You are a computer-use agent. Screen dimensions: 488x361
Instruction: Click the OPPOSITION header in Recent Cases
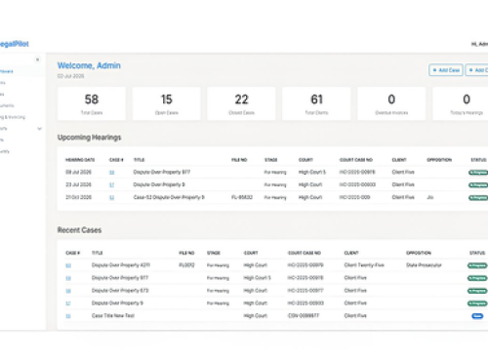click(x=419, y=253)
